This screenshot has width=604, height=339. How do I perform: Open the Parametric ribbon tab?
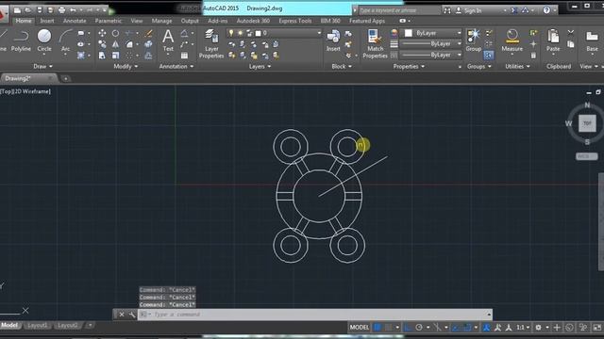coord(109,21)
